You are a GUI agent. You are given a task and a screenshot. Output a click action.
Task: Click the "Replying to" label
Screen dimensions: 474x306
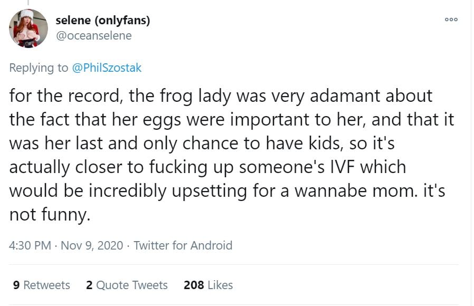pos(39,68)
